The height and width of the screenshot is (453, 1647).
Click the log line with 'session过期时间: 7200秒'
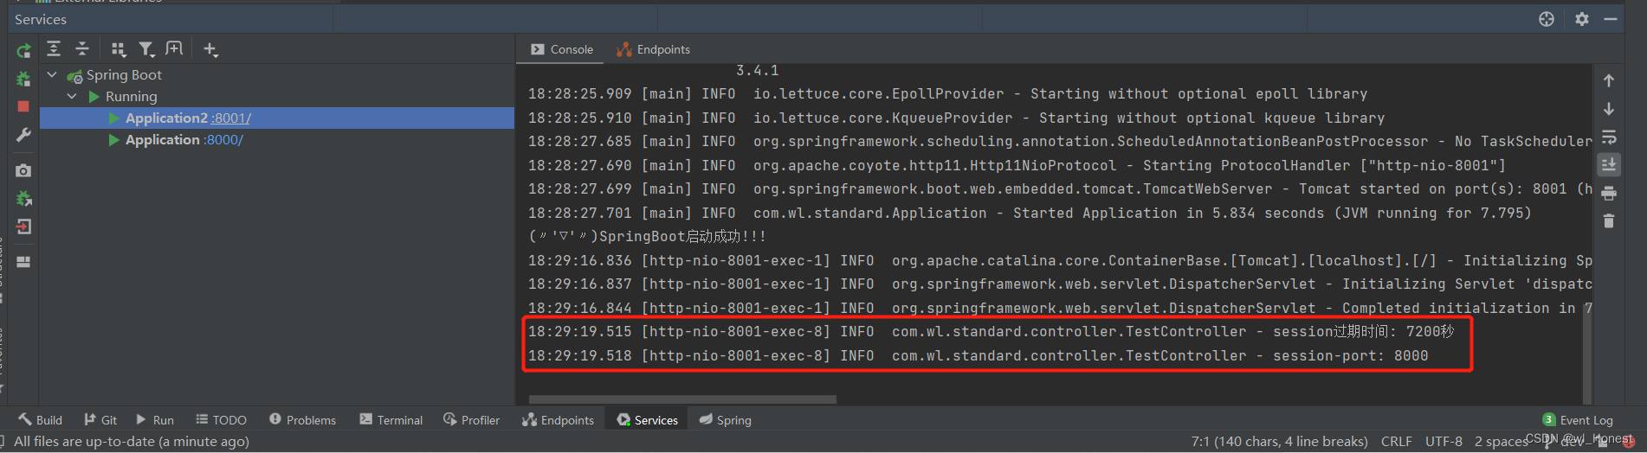(x=991, y=332)
